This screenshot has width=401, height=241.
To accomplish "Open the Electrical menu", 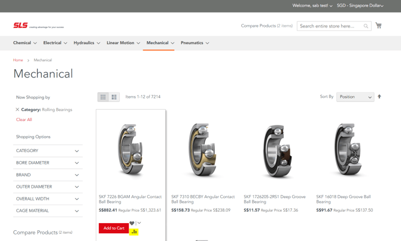I will 55,43.
